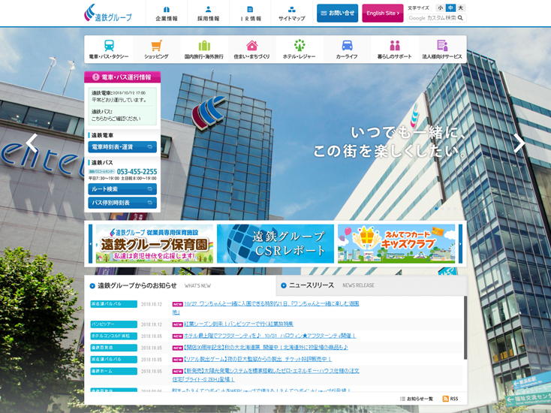Click the 遠鉄グループ logo

click(108, 14)
